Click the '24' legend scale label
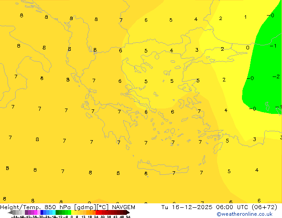The width and height of the screenshot is (282, 218). tap(96, 217)
